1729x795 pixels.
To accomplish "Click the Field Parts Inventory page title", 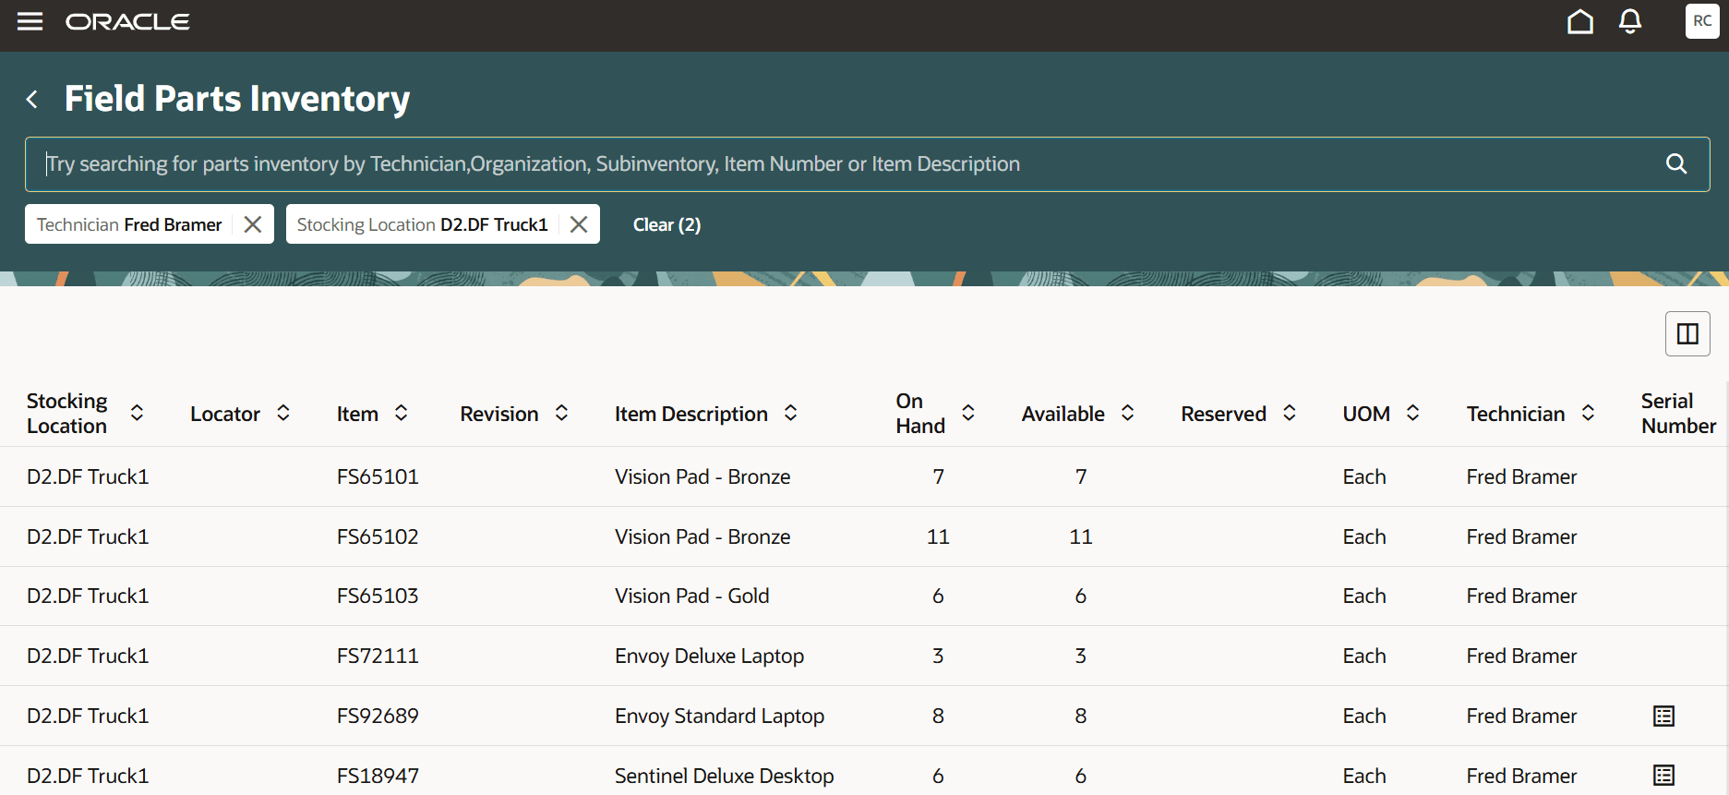I will [237, 99].
